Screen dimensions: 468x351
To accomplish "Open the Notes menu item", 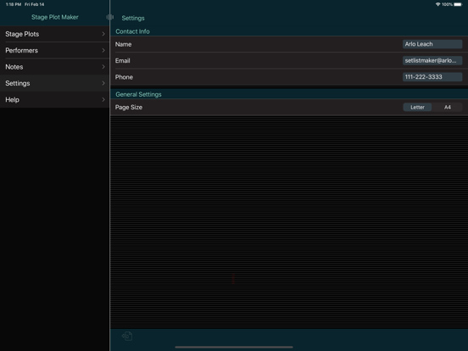I will [x=54, y=67].
